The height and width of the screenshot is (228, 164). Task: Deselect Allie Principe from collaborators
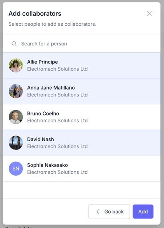[82, 66]
